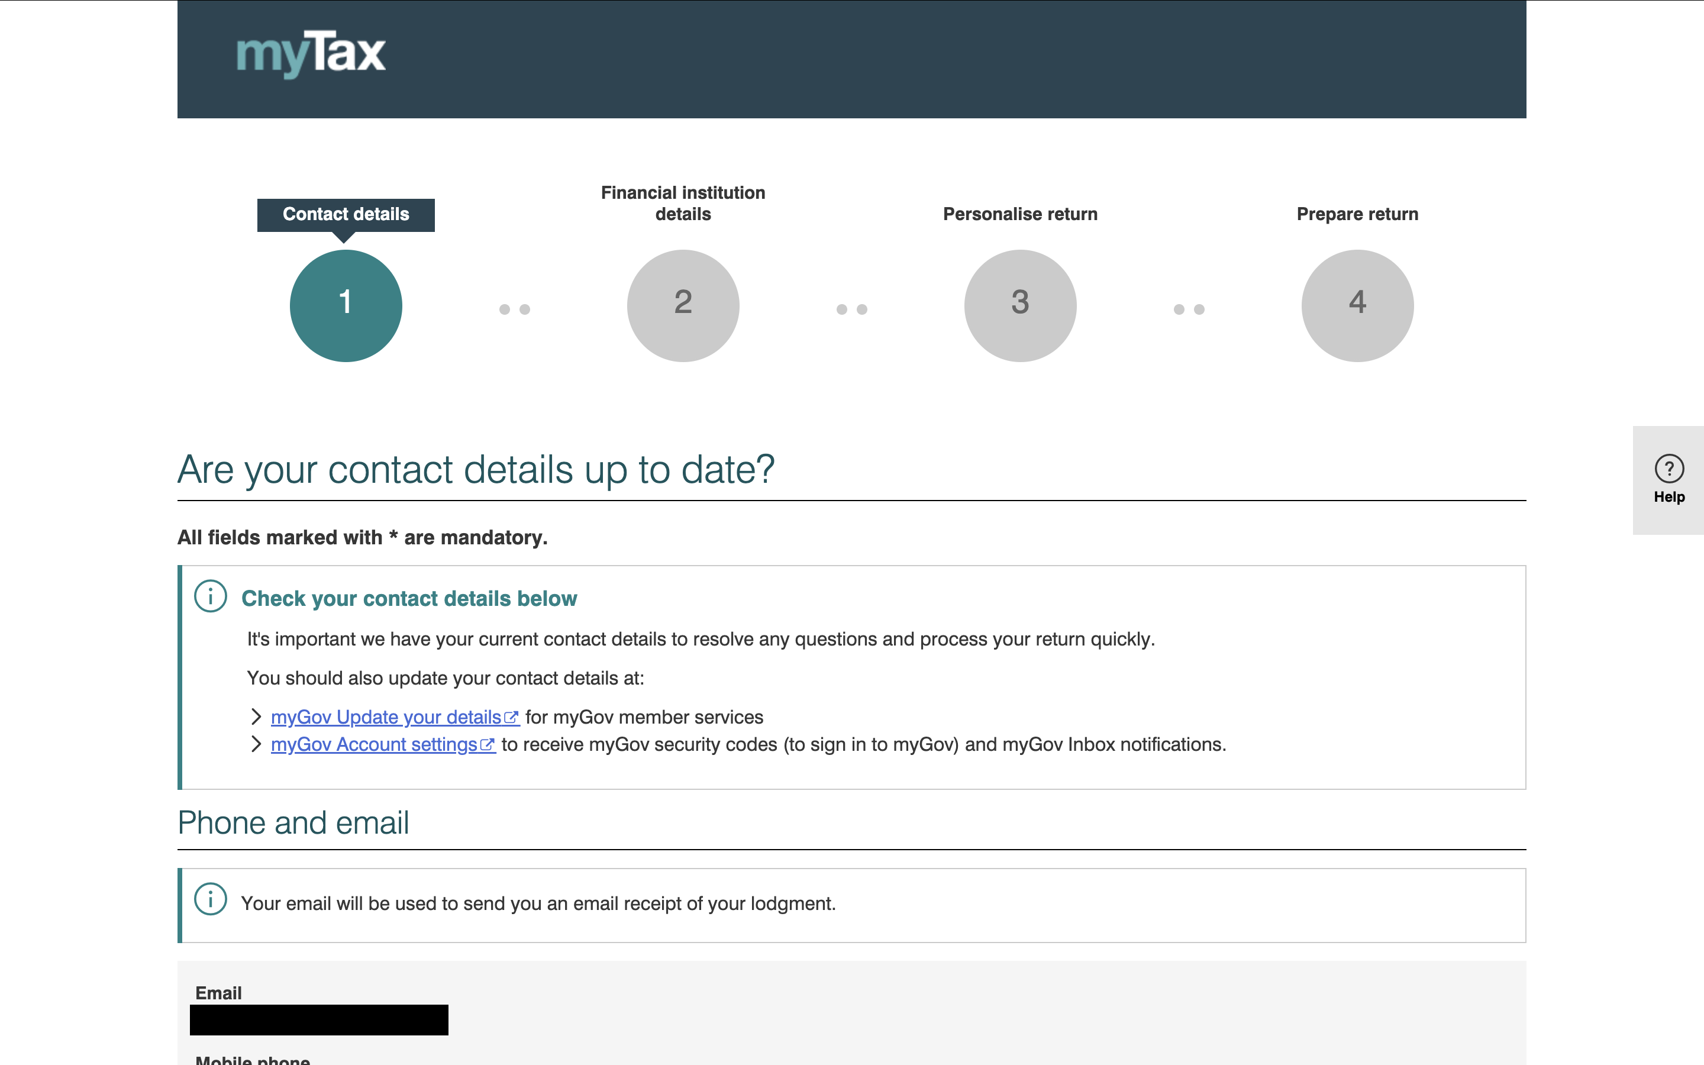Select the Prepare return step label
This screenshot has width=1704, height=1065.
coord(1357,214)
